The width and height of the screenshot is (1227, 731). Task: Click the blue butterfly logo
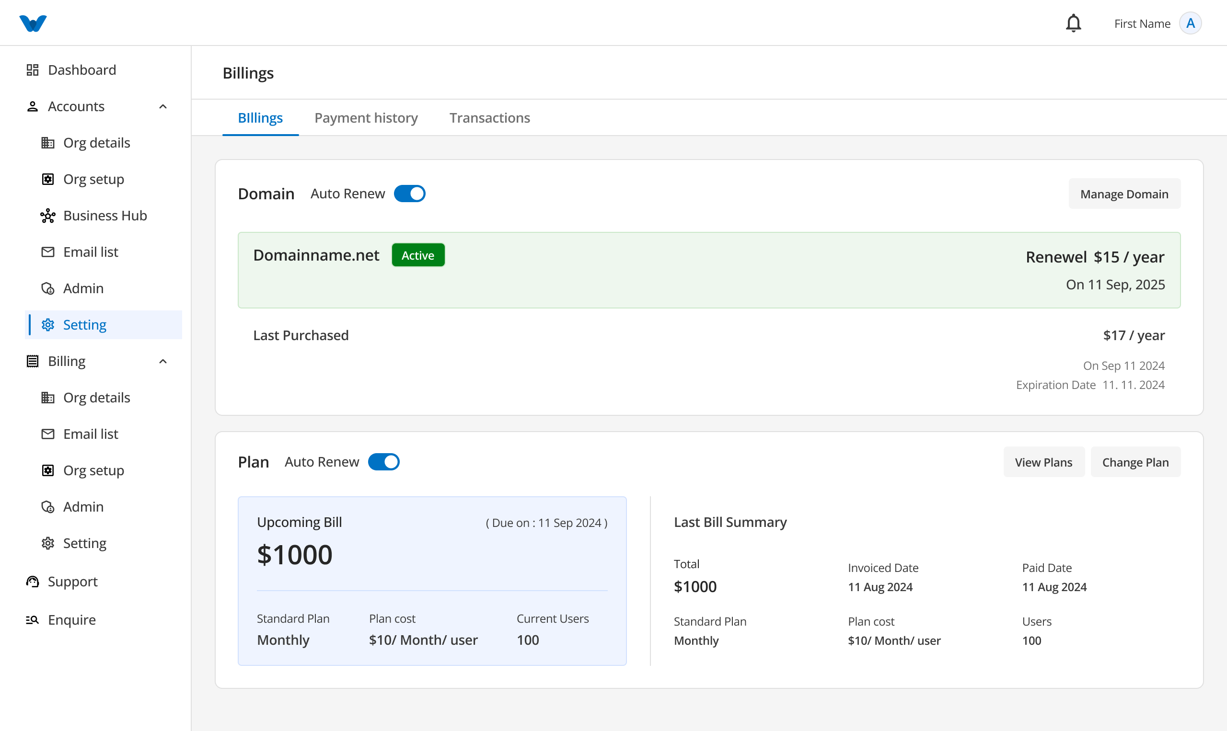(x=33, y=23)
